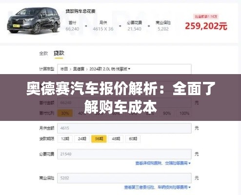Choose the 90% down payment option
Image resolution: width=241 pixels, height=195 pixels.
[167, 113]
